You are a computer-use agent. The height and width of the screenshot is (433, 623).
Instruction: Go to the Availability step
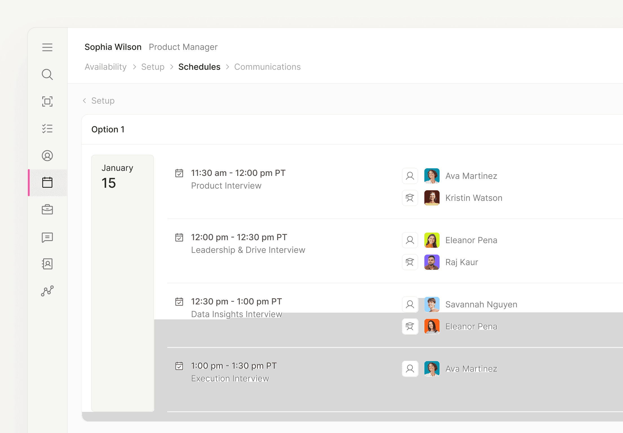(106, 67)
